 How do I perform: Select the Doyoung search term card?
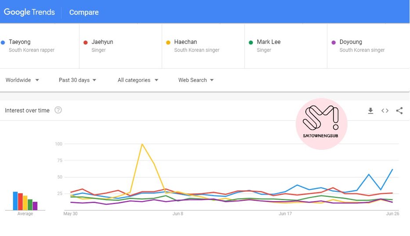pyautogui.click(x=368, y=46)
